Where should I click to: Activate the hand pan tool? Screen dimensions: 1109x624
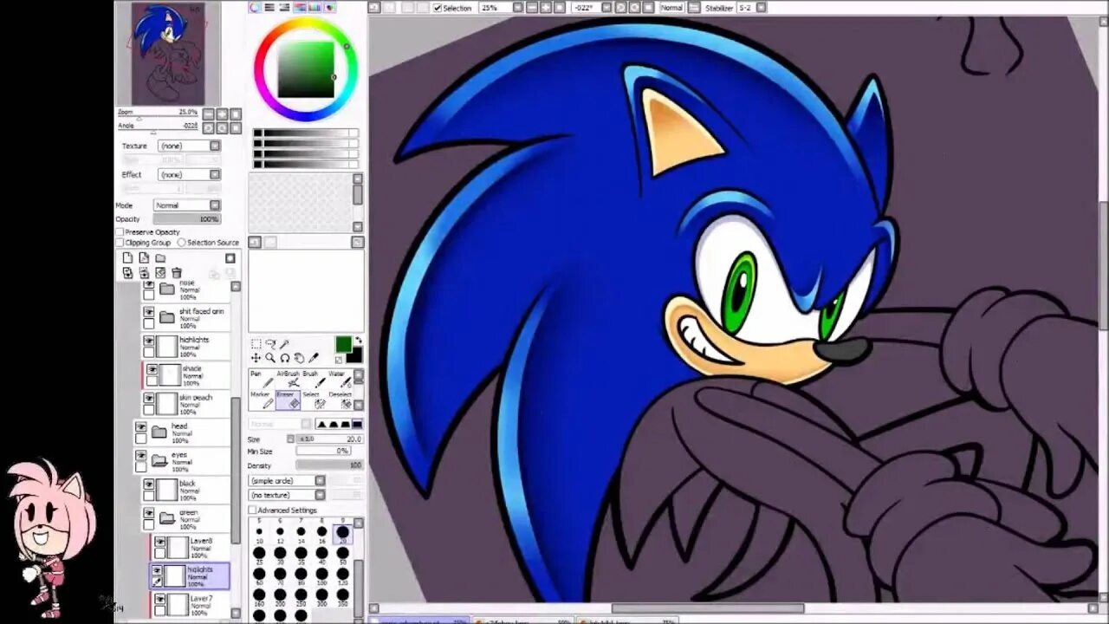(299, 358)
